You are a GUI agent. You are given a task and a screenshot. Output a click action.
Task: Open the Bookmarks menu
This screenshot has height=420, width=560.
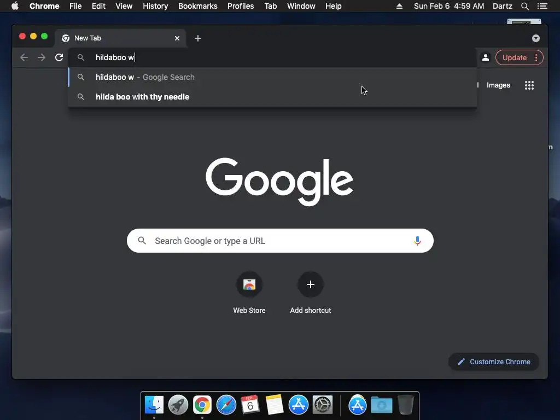[198, 6]
